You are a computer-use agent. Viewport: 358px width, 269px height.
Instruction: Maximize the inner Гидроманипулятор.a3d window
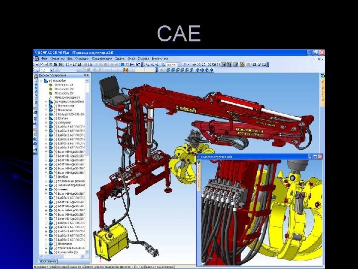click(x=315, y=157)
